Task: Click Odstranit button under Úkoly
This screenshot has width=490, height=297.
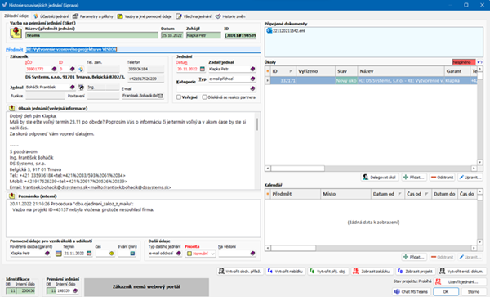Action: pyautogui.click(x=442, y=177)
